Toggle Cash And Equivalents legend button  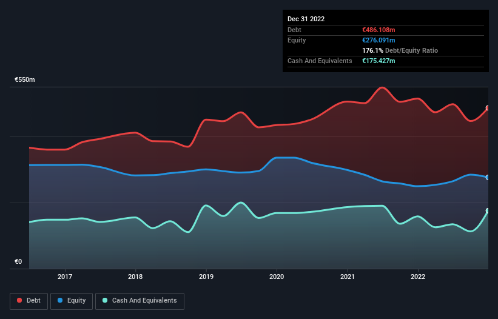[140, 301]
